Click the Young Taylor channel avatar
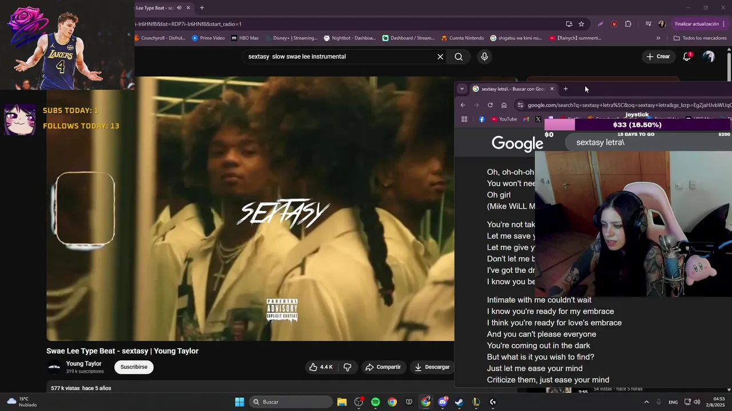732x411 pixels. 54,367
